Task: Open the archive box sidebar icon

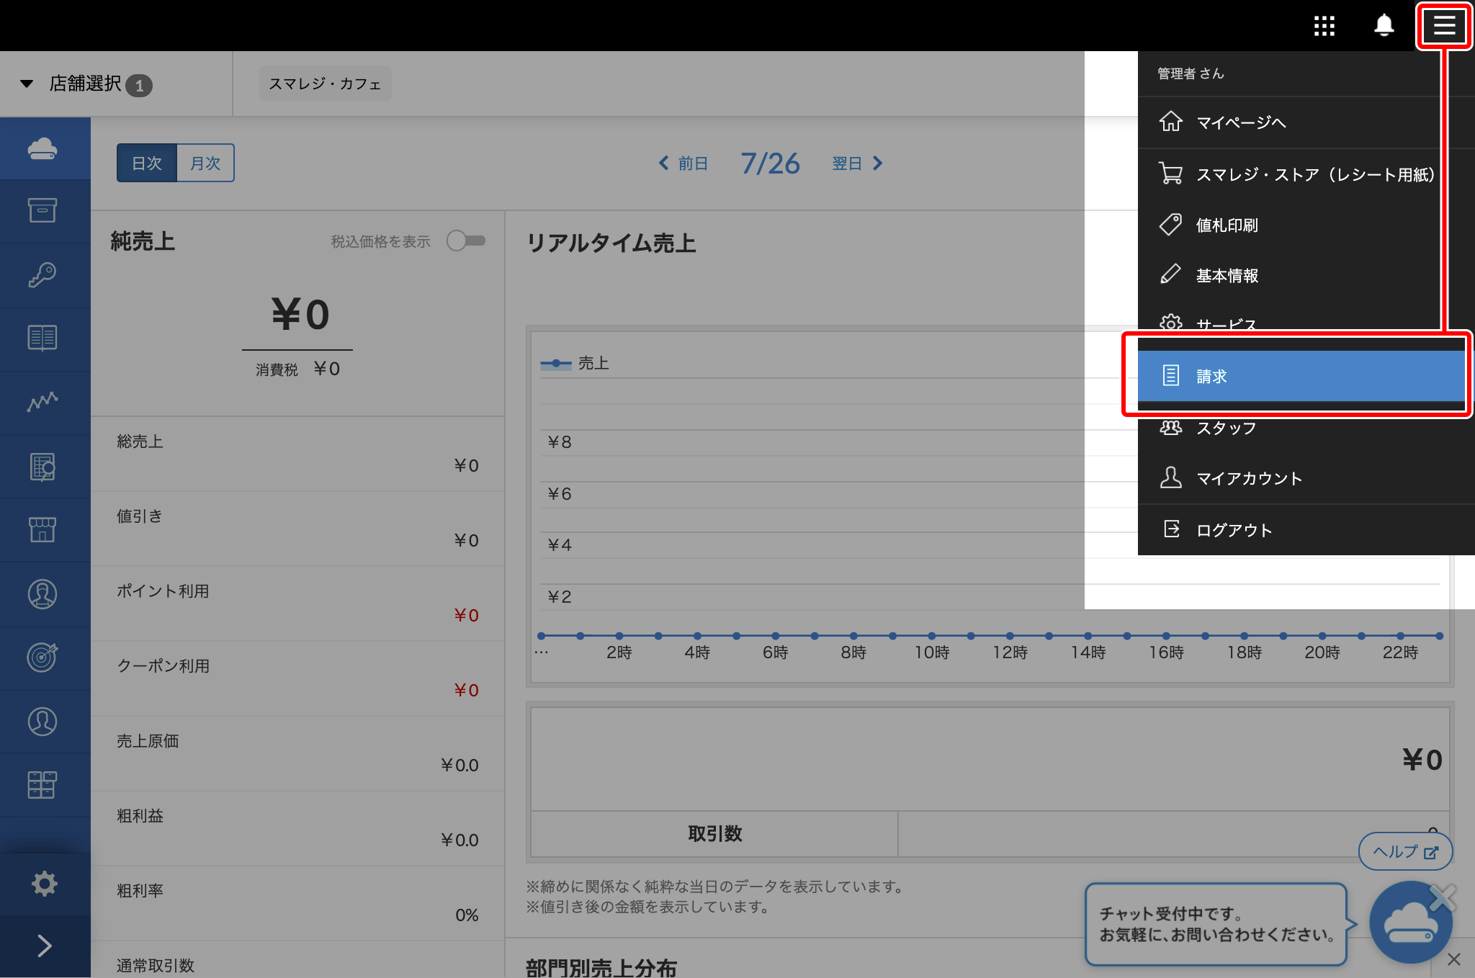Action: [42, 210]
